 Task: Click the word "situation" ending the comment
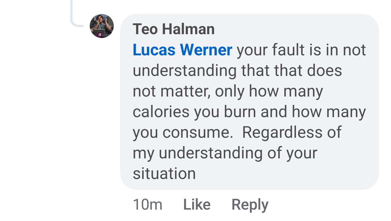(x=164, y=174)
